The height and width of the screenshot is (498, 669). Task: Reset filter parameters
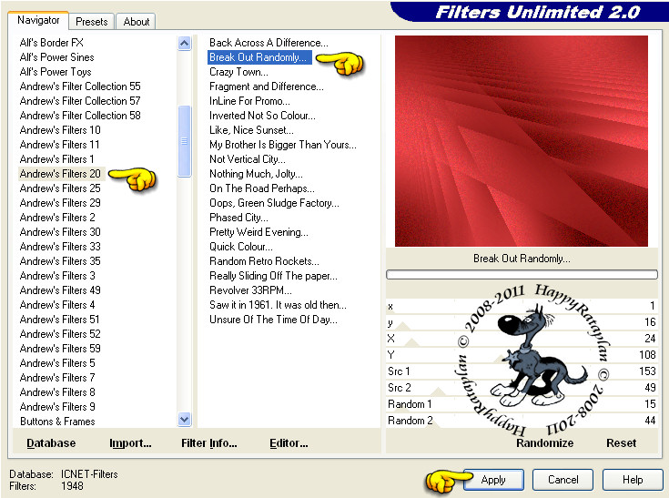(621, 443)
